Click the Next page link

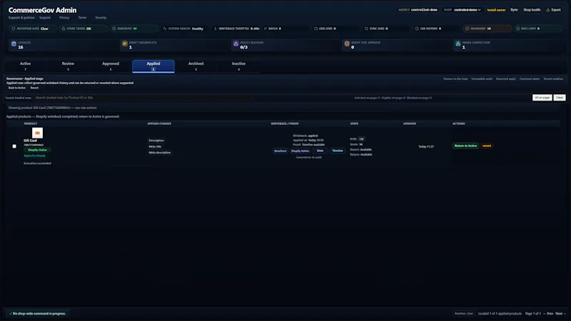click(561, 313)
